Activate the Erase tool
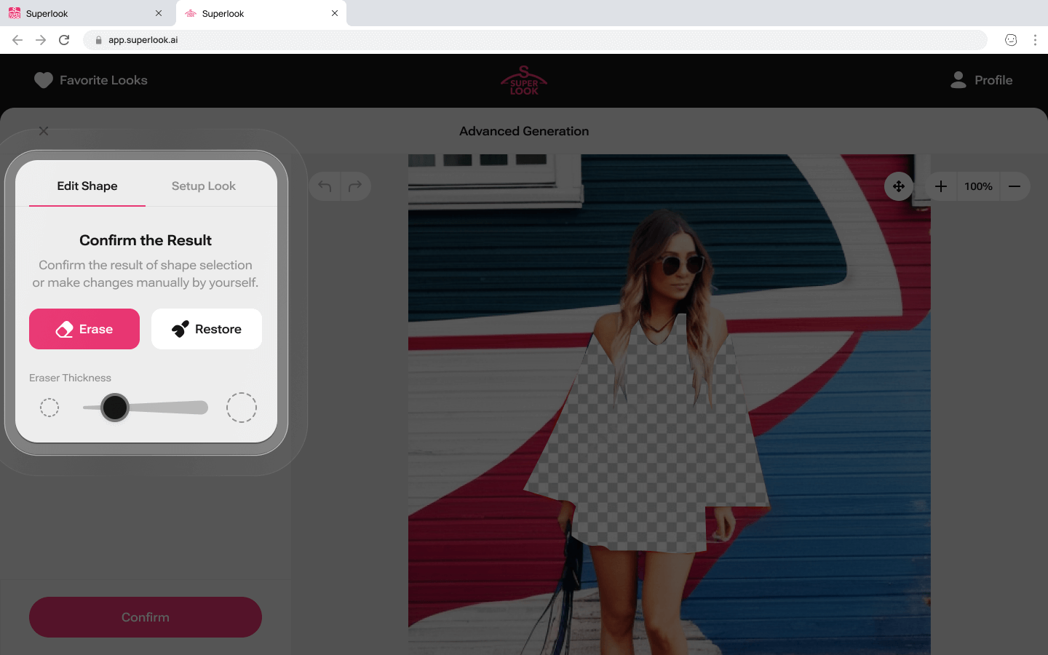The width and height of the screenshot is (1048, 655). pos(84,329)
